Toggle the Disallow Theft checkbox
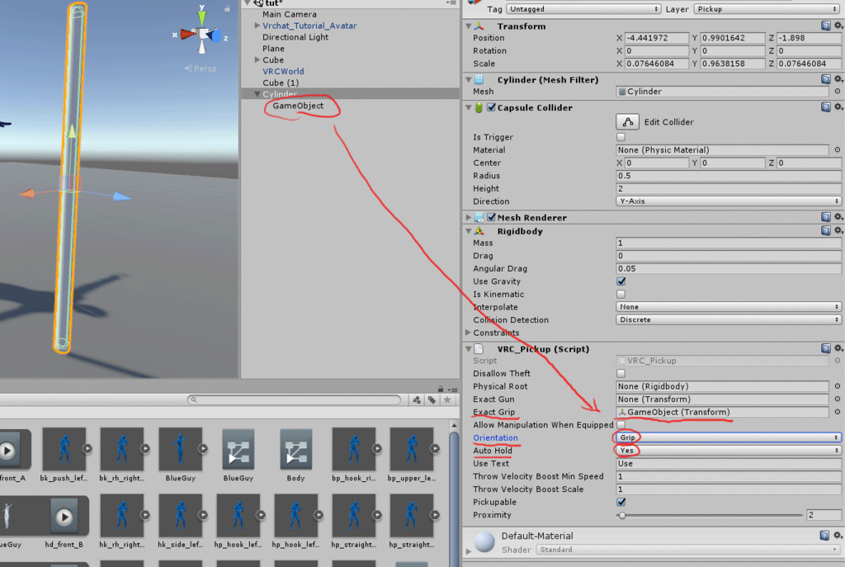845x567 pixels. (621, 373)
